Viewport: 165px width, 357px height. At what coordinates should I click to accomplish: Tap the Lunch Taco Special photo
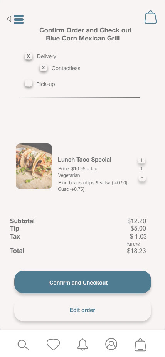coord(34,166)
